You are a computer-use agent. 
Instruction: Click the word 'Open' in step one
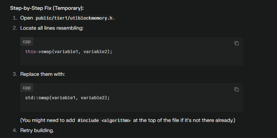click(x=27, y=18)
